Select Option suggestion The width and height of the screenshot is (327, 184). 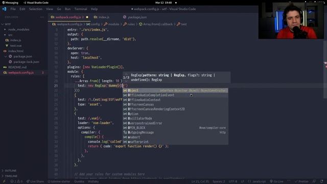[175, 113]
